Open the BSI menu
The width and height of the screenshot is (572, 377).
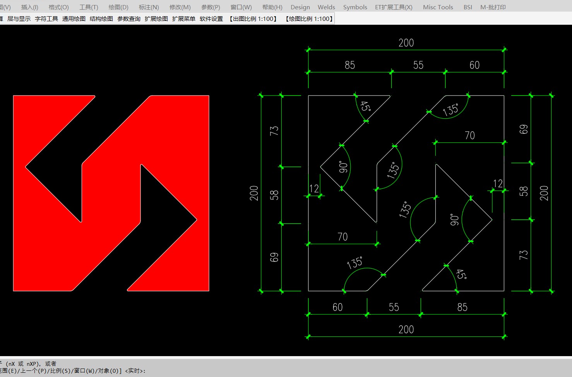tap(468, 7)
